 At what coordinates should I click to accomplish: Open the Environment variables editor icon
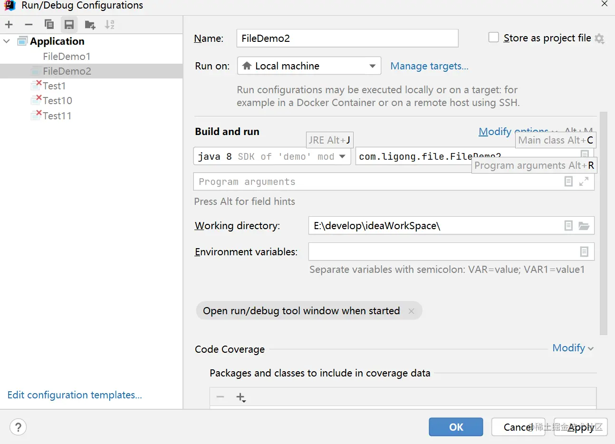584,252
